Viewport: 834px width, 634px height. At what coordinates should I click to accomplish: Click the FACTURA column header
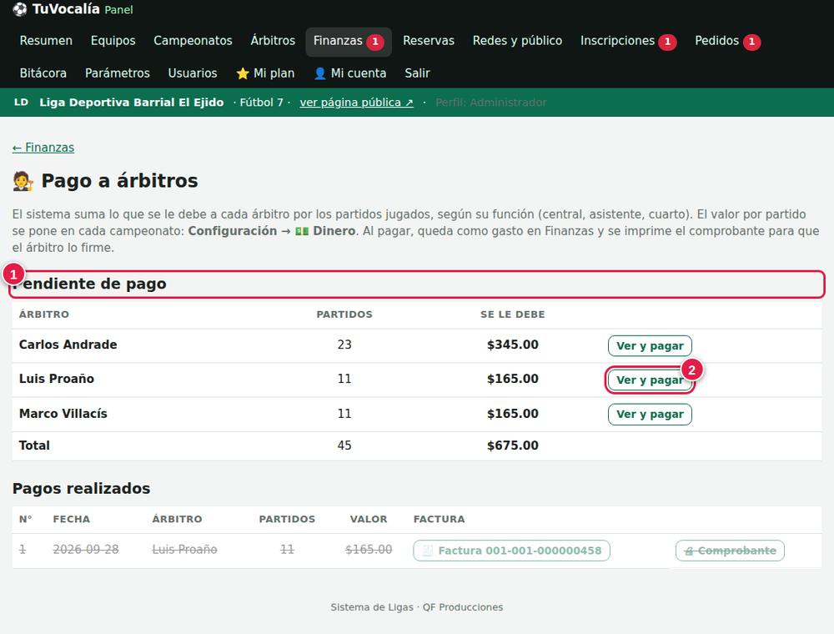[x=440, y=519]
